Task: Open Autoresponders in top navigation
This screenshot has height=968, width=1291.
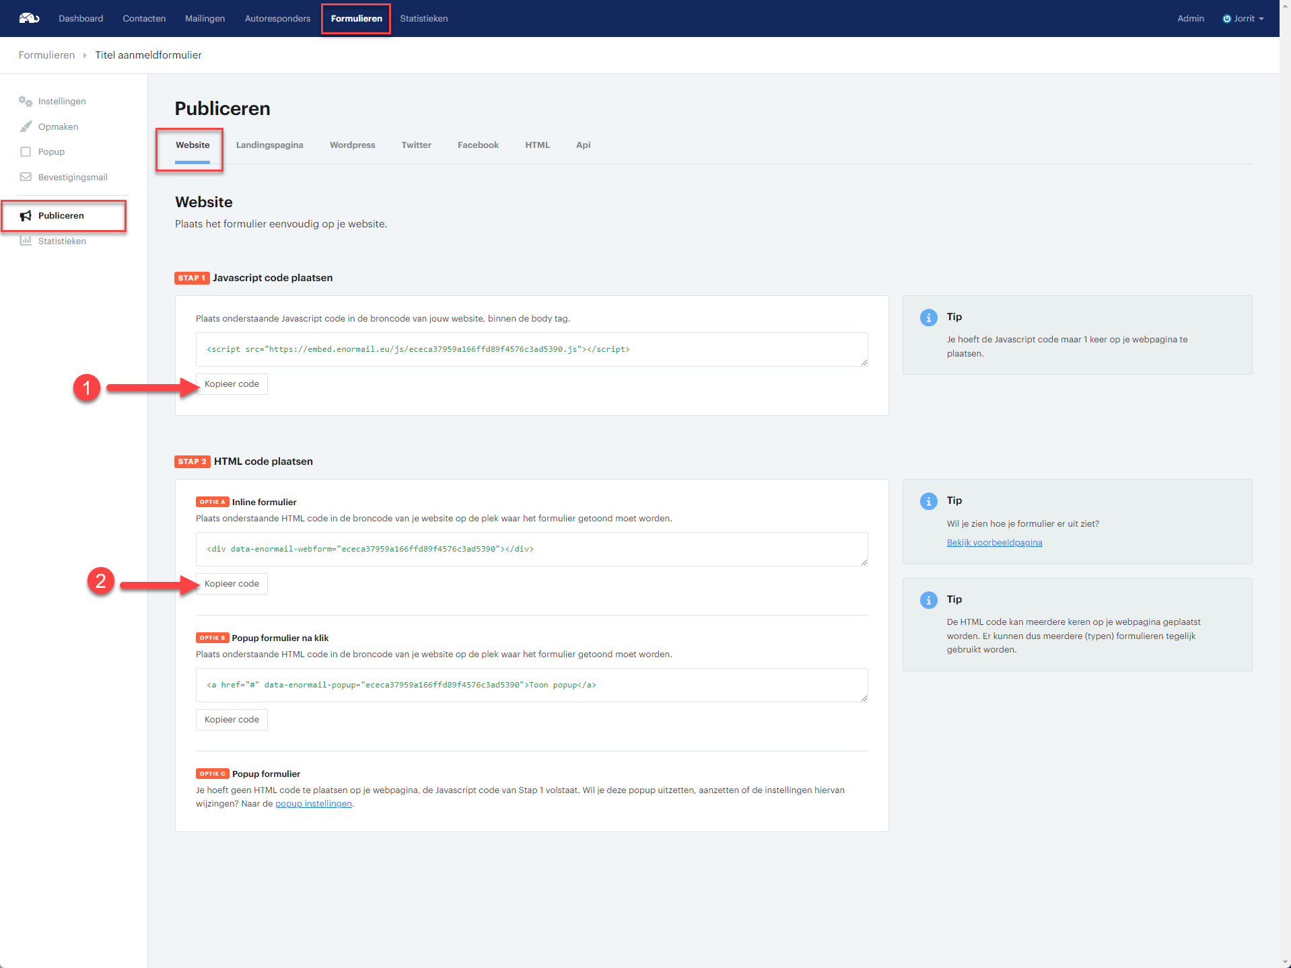Action: click(x=277, y=19)
